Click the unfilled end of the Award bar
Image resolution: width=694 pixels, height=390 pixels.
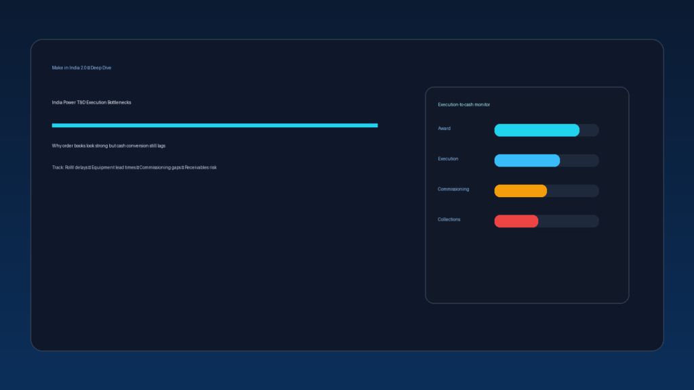(589, 130)
